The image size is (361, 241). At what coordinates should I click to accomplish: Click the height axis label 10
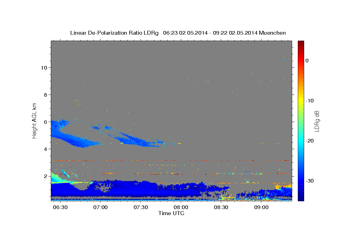point(44,67)
